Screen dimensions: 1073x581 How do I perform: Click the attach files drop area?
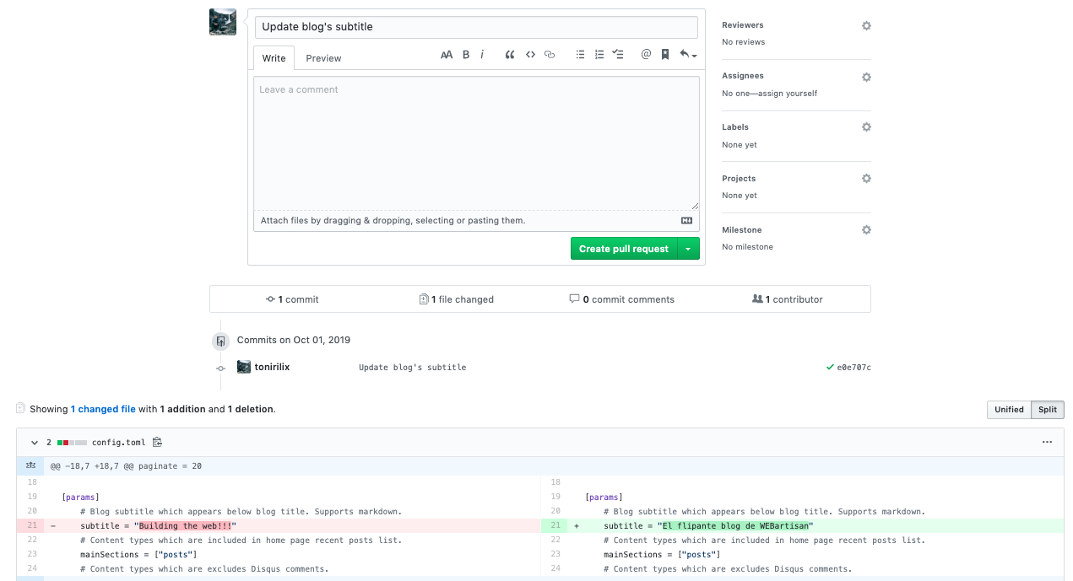click(x=476, y=221)
